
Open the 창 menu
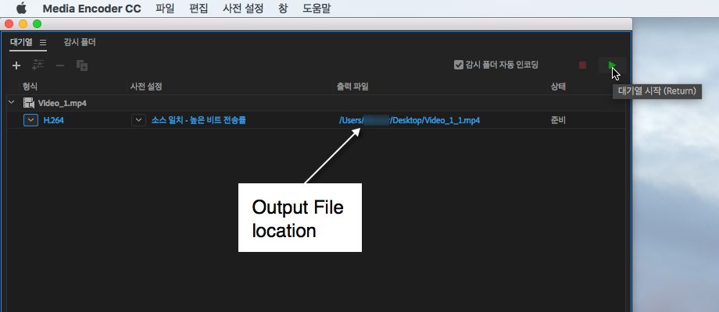click(x=283, y=9)
